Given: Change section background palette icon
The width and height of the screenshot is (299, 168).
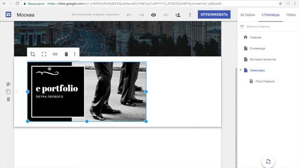Looking at the screenshot, I should coord(8,84).
